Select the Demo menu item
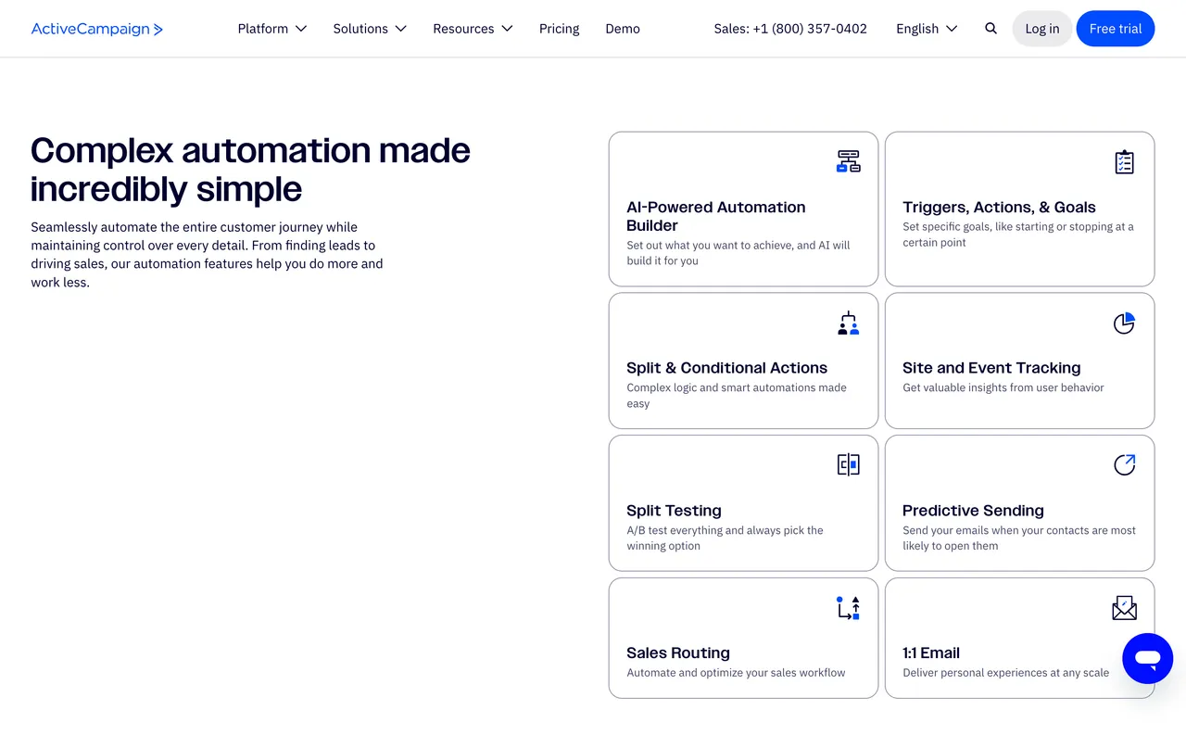1186x735 pixels. coord(622,29)
